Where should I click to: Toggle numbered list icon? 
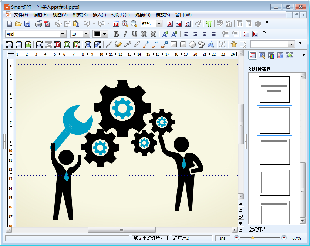pos(255,34)
